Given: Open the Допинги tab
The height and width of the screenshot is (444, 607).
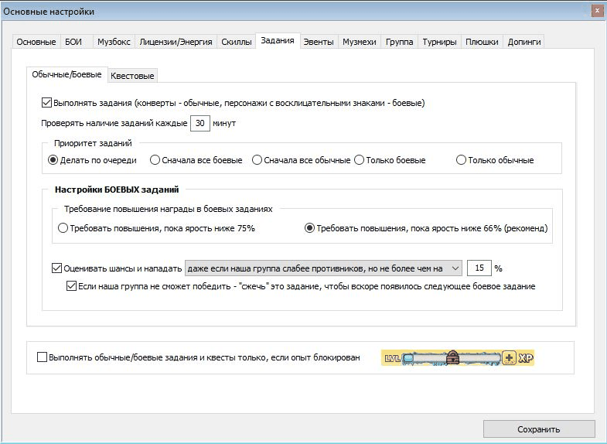Looking at the screenshot, I should coord(524,42).
